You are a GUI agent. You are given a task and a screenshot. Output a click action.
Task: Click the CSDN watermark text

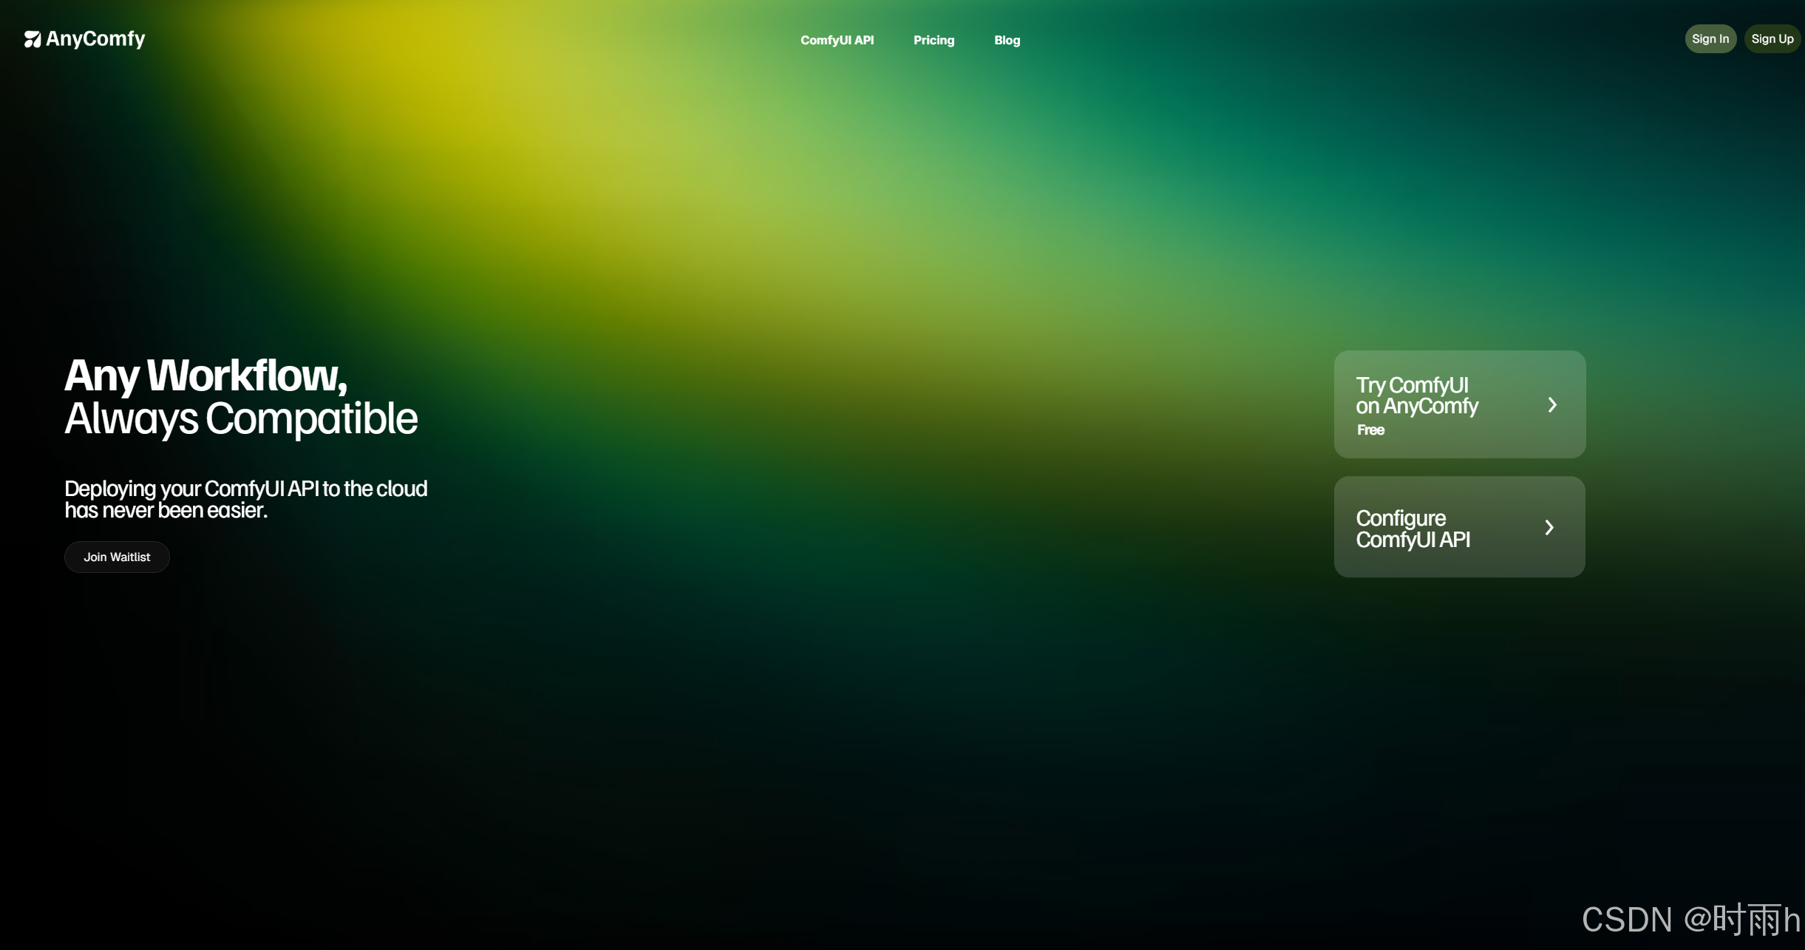click(x=1690, y=920)
